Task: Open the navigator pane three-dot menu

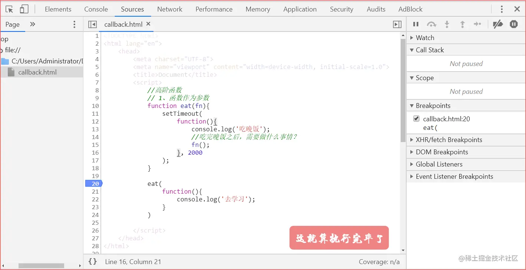Action: tap(75, 24)
